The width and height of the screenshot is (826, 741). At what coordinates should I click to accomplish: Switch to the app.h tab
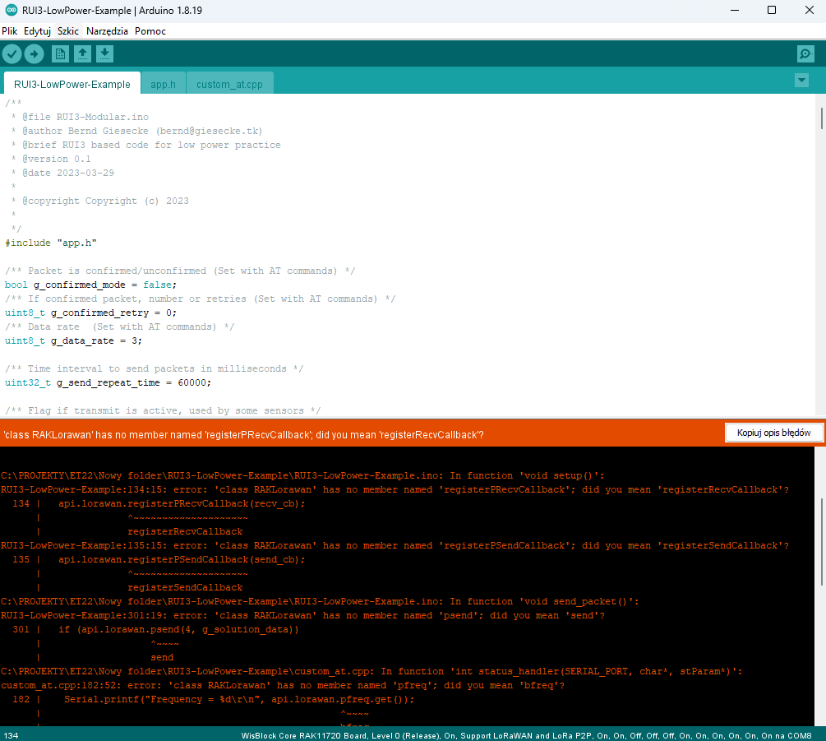(x=163, y=85)
